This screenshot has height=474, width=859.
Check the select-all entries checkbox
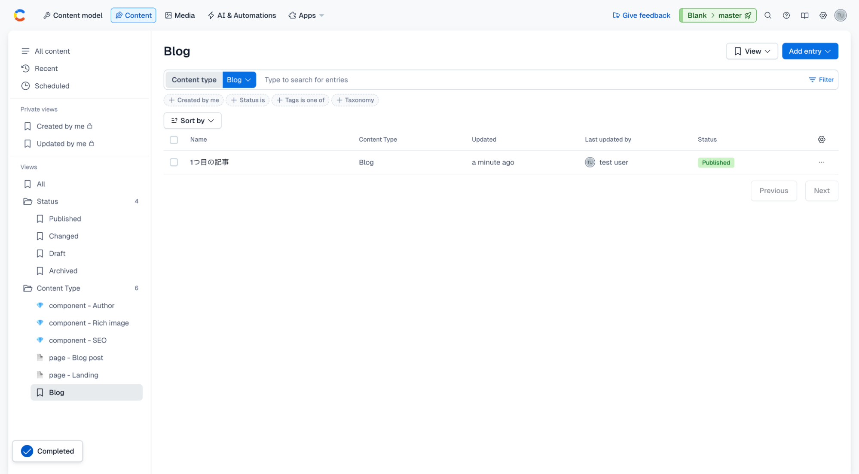(x=174, y=140)
